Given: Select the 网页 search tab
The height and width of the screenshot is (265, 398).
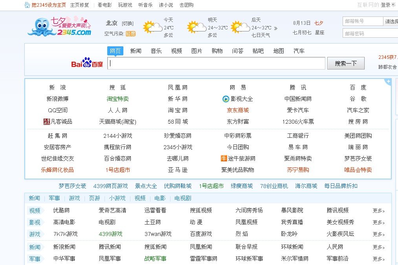Looking at the screenshot, I should pyautogui.click(x=115, y=51).
